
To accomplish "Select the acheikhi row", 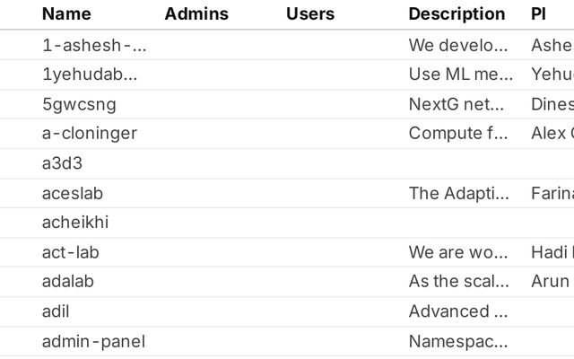I will point(74,223).
